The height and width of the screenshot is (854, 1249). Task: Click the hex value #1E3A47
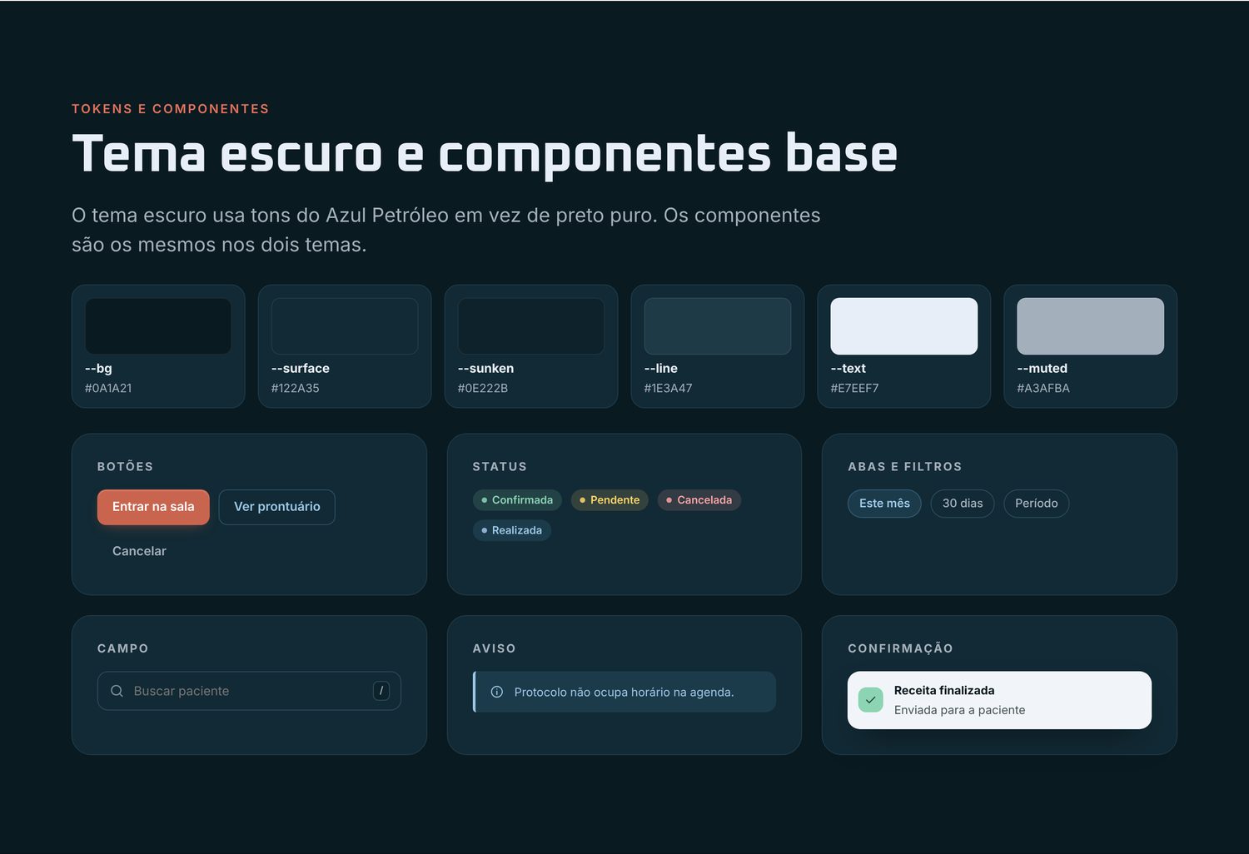click(669, 388)
